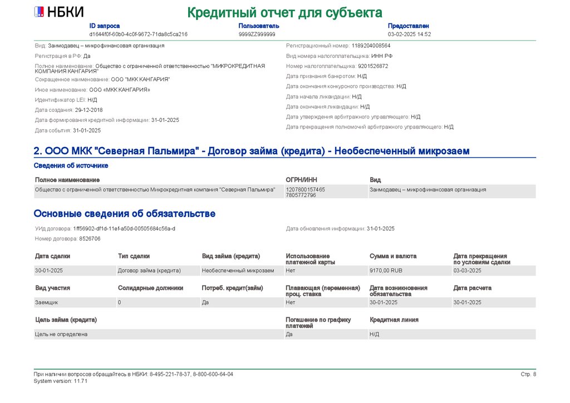The image size is (570, 403).
Task: Click the НБКИ logo icon
Action: (39, 12)
